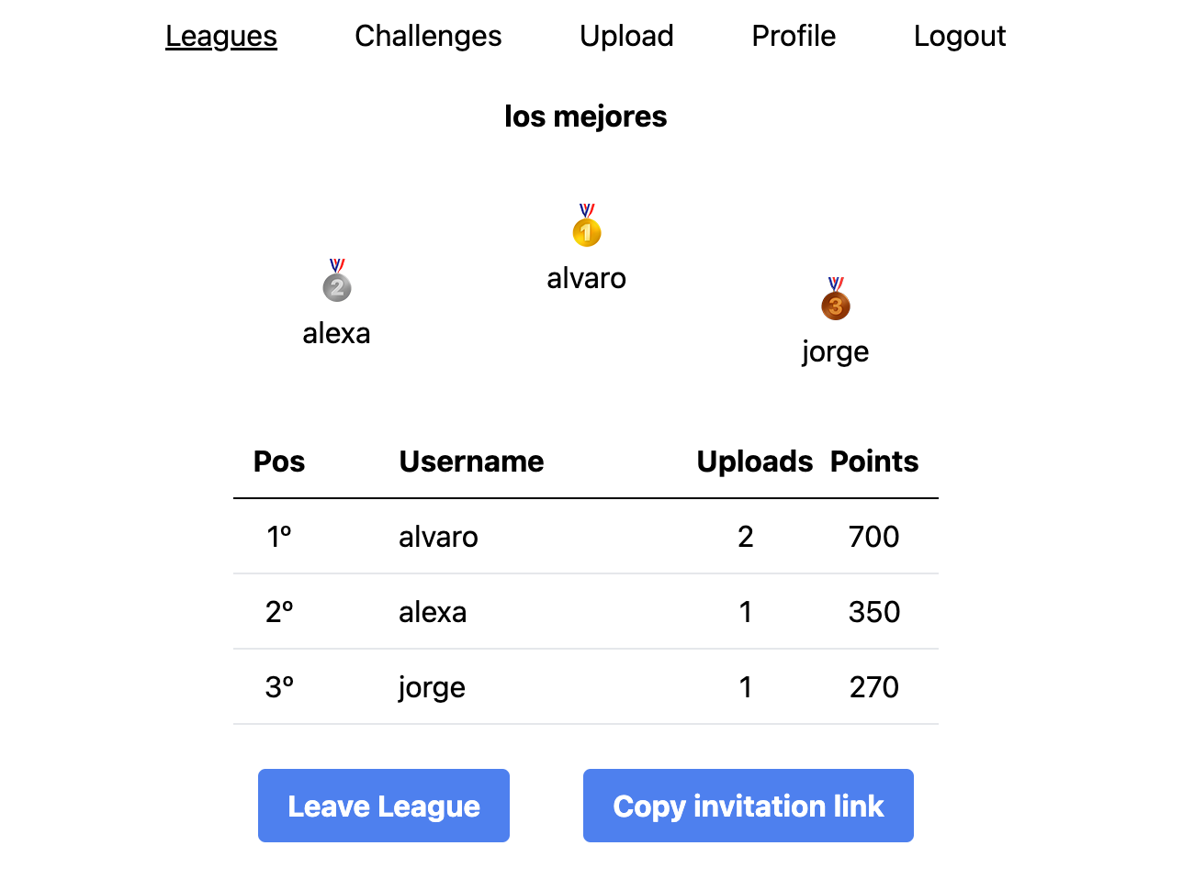This screenshot has height=879, width=1194.
Task: Click the Uploads column header
Action: [x=754, y=462]
